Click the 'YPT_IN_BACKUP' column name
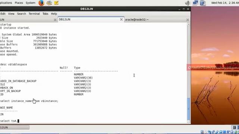The image size is (239, 134). pos(10,91)
